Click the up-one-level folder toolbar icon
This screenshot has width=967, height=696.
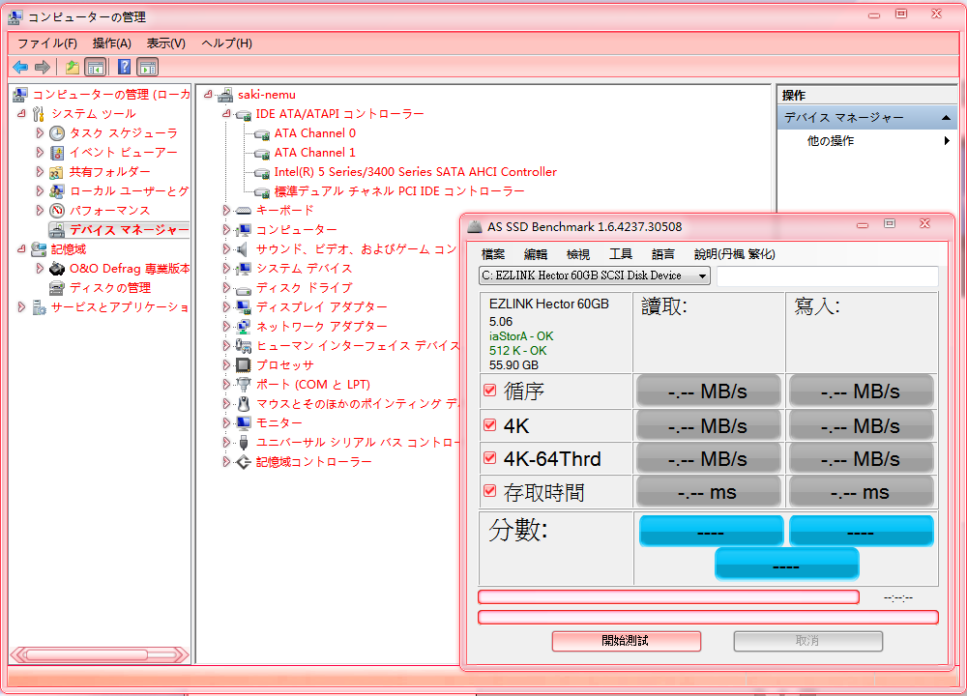pyautogui.click(x=72, y=67)
